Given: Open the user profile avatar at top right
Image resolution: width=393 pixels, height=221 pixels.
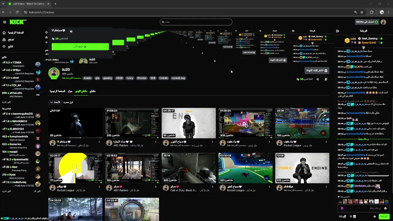Looking at the screenshot, I should pyautogui.click(x=383, y=22).
